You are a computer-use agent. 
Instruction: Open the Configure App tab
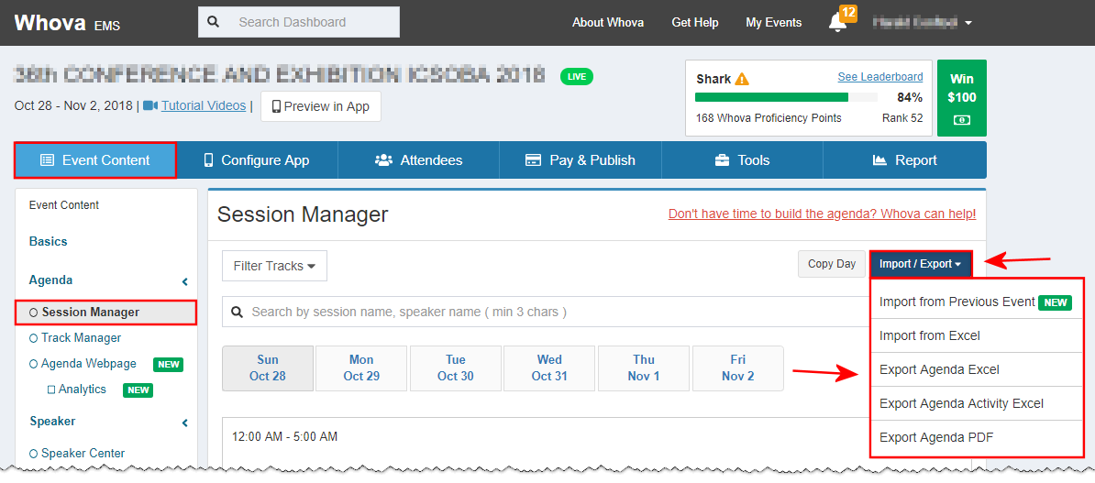(256, 160)
